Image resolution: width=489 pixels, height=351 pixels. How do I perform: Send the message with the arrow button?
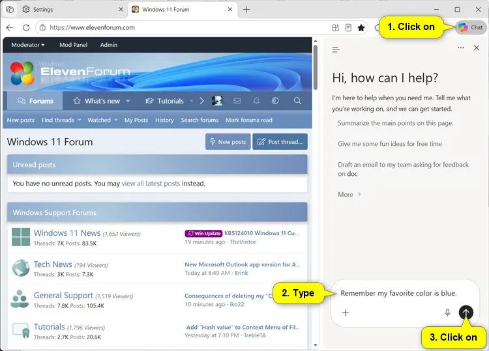coord(466,313)
